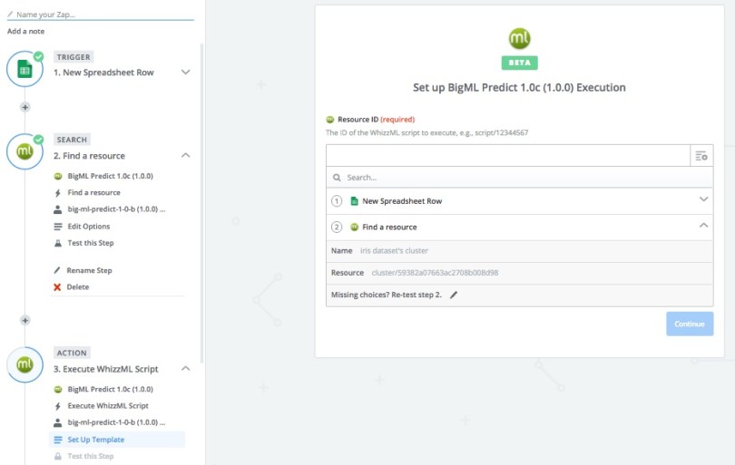
Task: Click the pencil icon beside Re-test step 2
Action: [x=454, y=295]
